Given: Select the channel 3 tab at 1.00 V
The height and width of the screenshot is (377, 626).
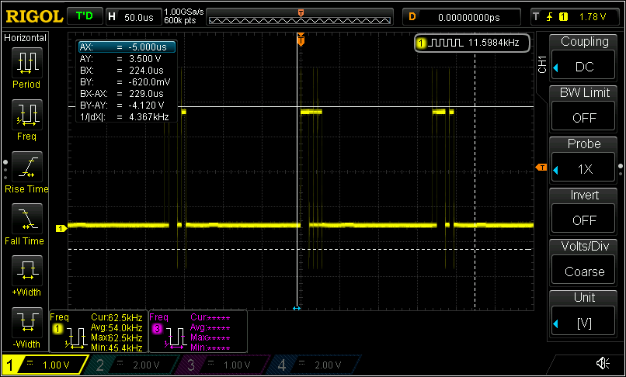Looking at the screenshot, I should [x=224, y=365].
